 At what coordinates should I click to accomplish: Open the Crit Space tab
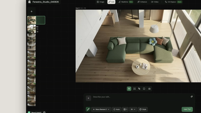pyautogui.click(x=173, y=2)
